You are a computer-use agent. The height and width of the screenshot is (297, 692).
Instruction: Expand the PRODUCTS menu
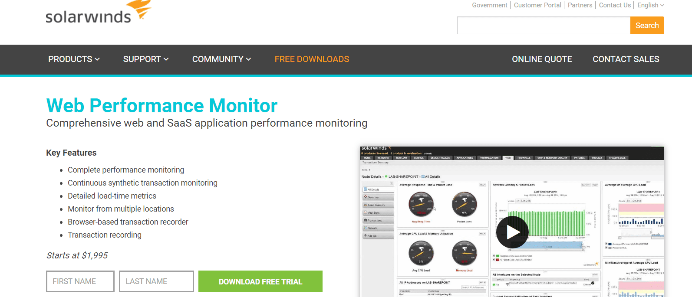pos(74,59)
